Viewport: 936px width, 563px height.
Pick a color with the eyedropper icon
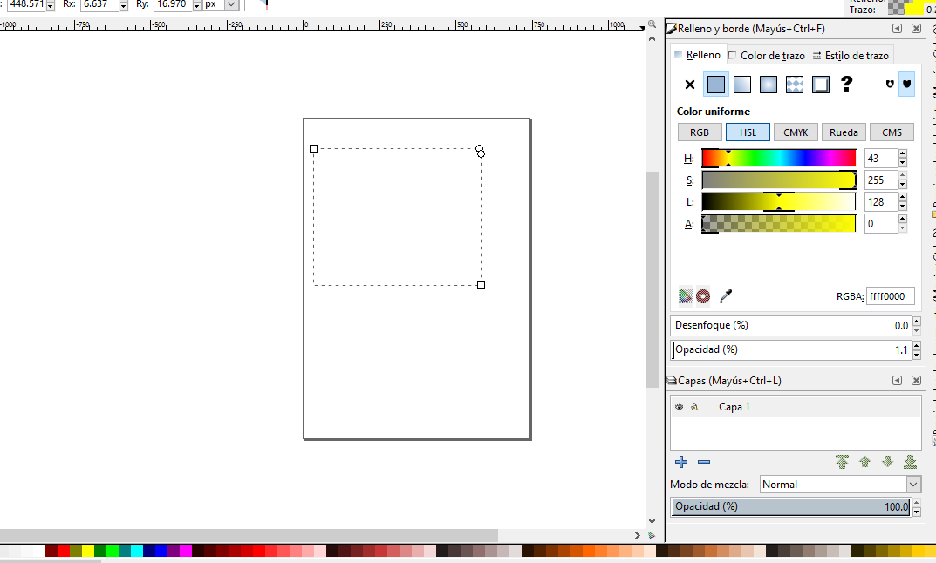[726, 296]
